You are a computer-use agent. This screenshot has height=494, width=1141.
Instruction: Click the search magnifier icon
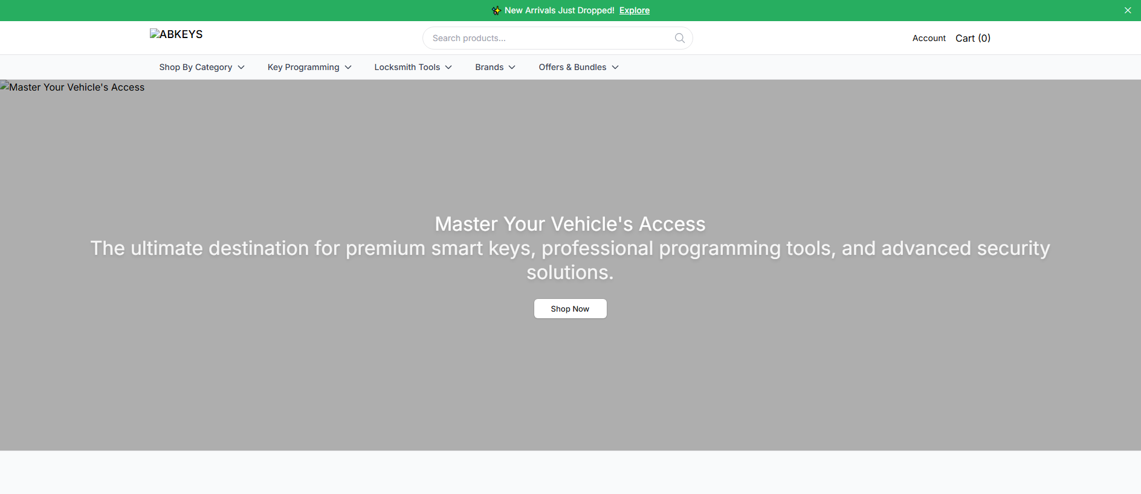[680, 38]
